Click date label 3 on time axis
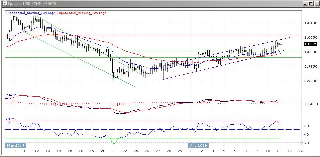The width and height of the screenshot is (320, 157). pyautogui.click(x=213, y=151)
